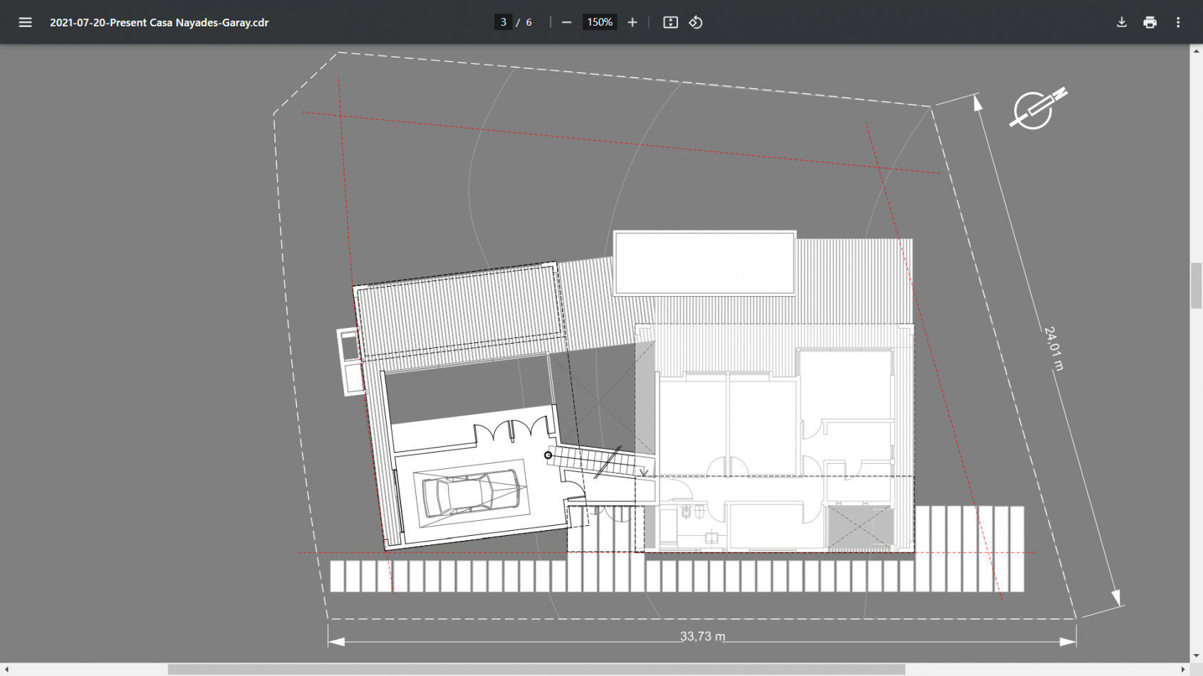Print the document
The width and height of the screenshot is (1203, 676).
(x=1150, y=22)
